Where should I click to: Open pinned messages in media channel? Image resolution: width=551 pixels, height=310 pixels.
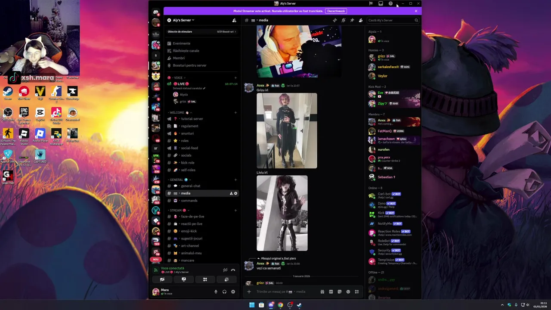click(x=352, y=20)
